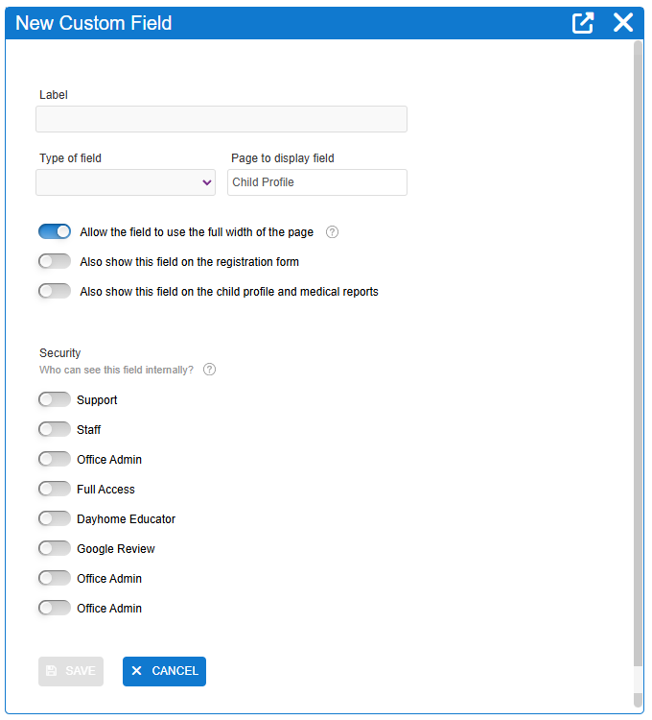Screen dimensions: 652x720
Task: Toggle Staff visibility on
Action: pos(55,429)
